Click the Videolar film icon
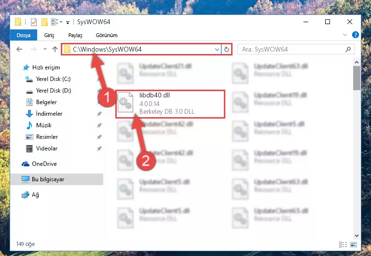 click(x=29, y=148)
